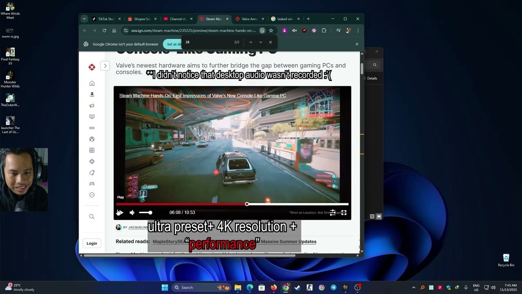This screenshot has width=522, height=294.
Task: Click the IGN logo in the sidebar
Action: point(92,67)
